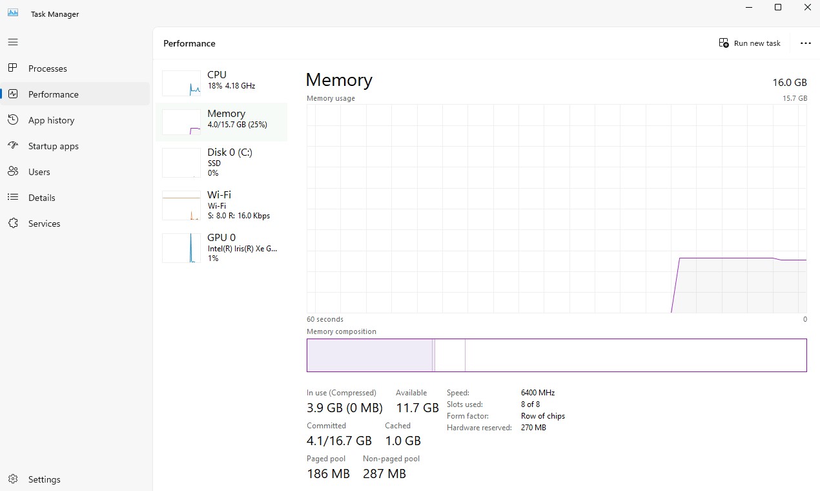The height and width of the screenshot is (491, 820).
Task: Show GPU 0 performance details
Action: [221, 247]
